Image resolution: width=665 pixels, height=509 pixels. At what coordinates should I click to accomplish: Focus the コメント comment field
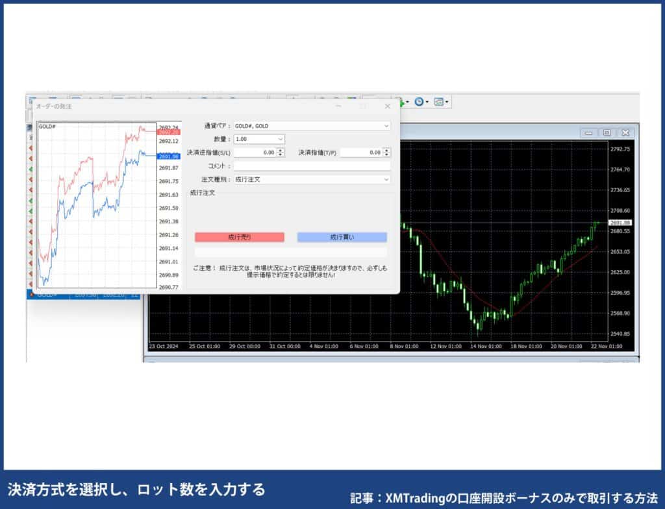[x=312, y=166]
